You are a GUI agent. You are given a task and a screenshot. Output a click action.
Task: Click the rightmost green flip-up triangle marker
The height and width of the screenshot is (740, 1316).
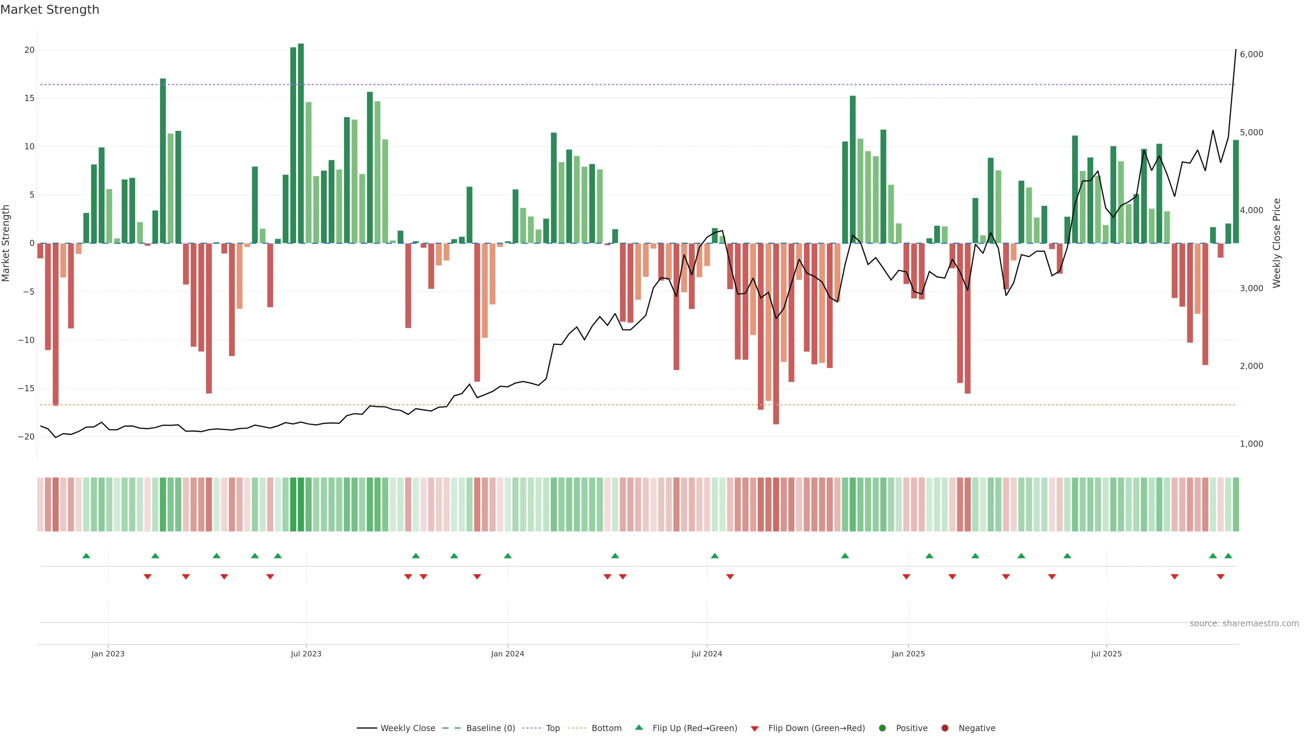[x=1228, y=556]
